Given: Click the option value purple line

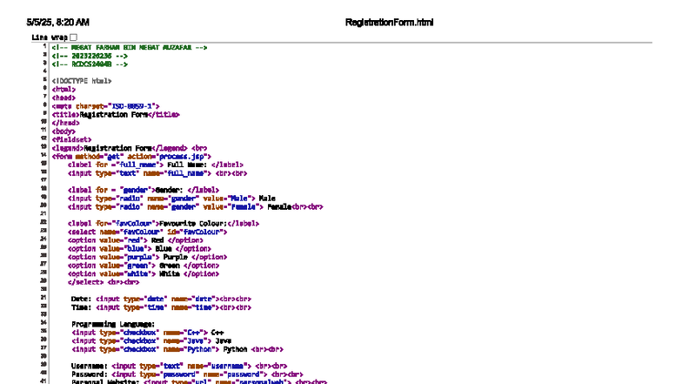Looking at the screenshot, I should point(148,257).
